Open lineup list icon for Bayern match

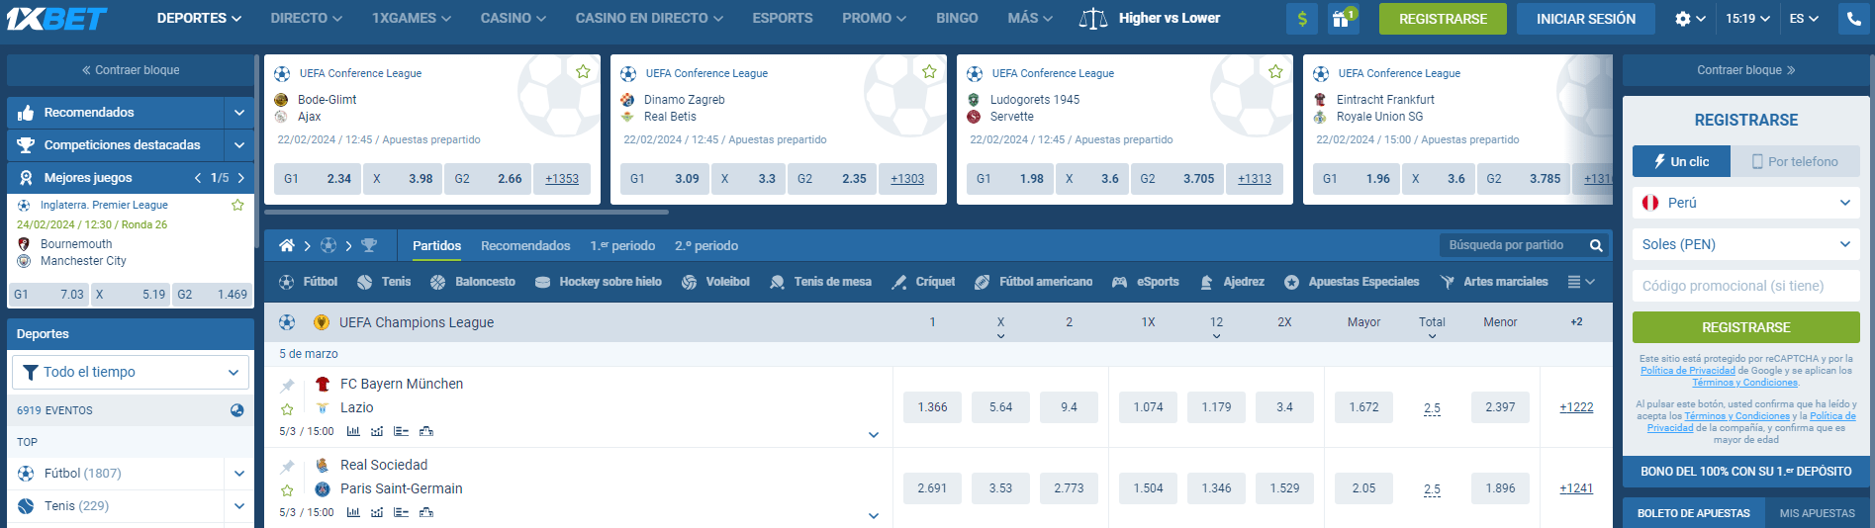401,431
